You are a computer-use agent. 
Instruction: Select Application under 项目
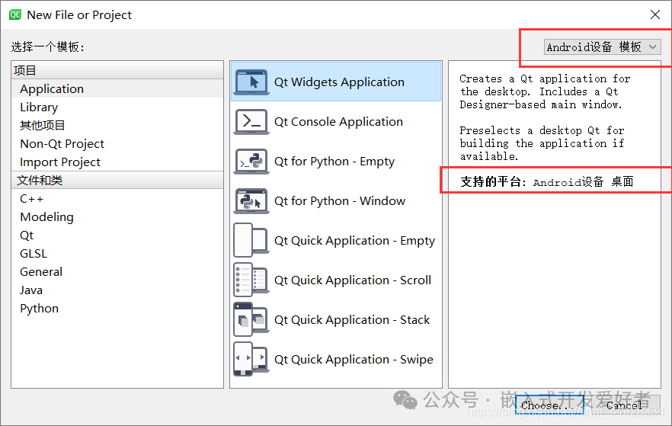click(117, 88)
